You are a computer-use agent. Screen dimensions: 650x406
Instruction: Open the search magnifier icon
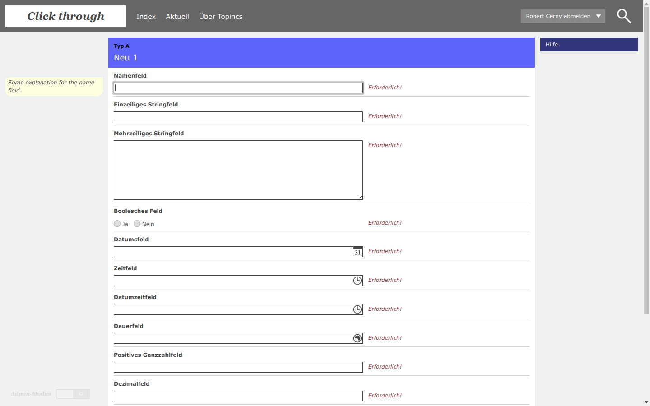[x=624, y=16]
